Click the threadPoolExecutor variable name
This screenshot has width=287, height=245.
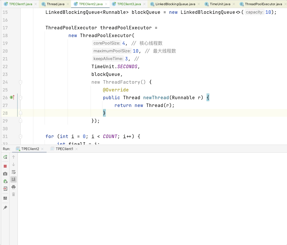[126, 28]
